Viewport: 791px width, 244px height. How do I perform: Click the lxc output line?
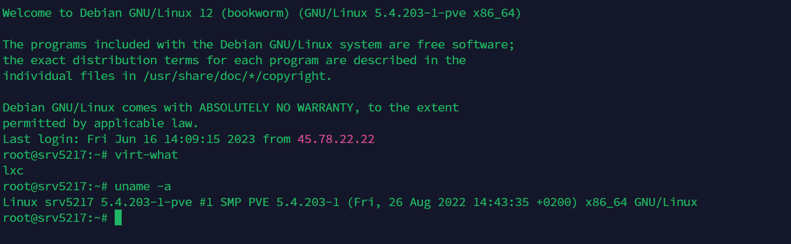[13, 170]
